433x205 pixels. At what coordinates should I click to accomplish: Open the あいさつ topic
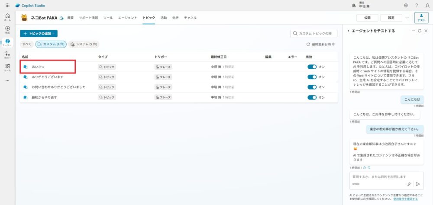pyautogui.click(x=38, y=67)
